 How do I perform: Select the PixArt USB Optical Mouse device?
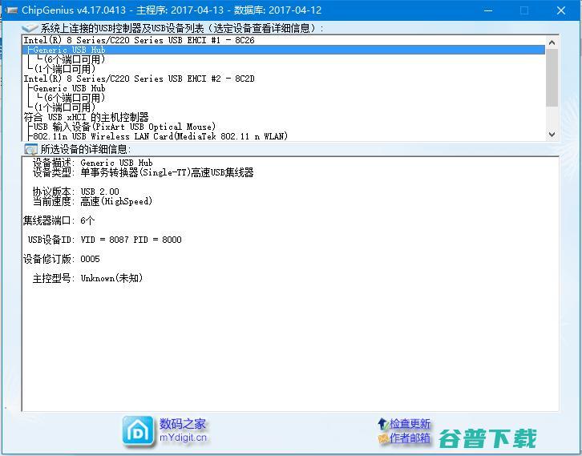pos(124,127)
